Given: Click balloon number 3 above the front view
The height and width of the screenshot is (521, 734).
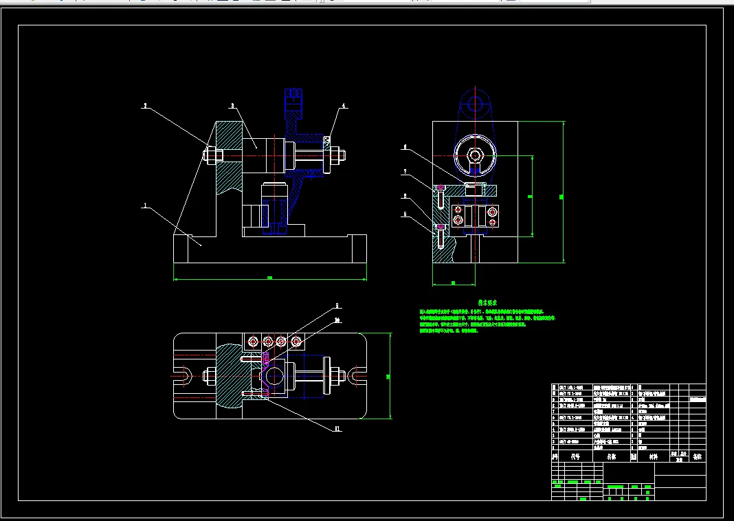Looking at the screenshot, I should click(232, 106).
